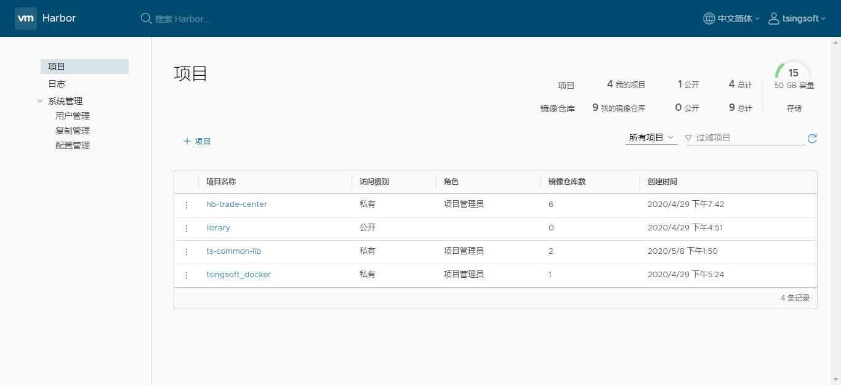Open the tsingsoft_docker project
Viewport: 841px width, 385px height.
[x=239, y=274]
